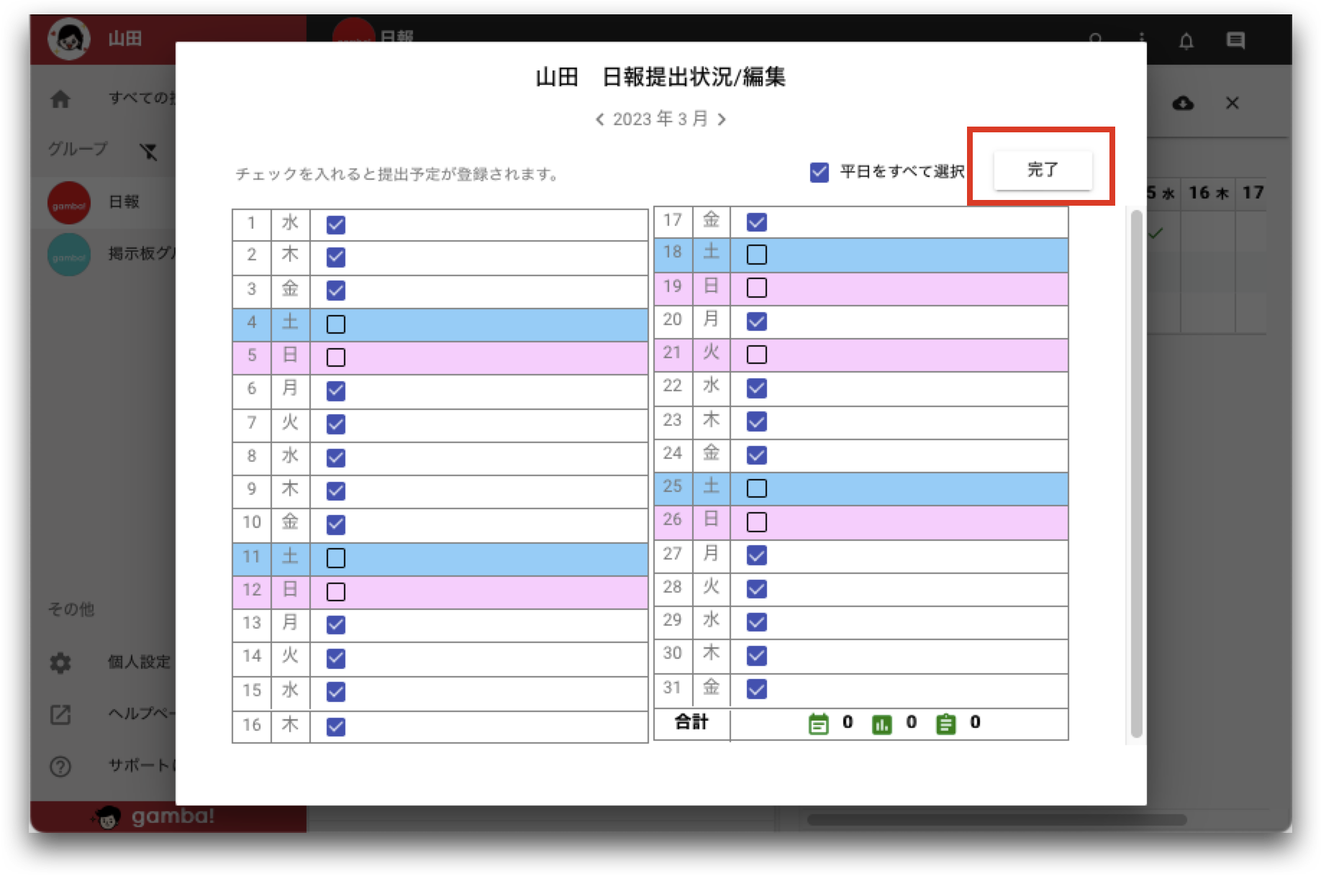This screenshot has height=876, width=1321.
Task: Check day 21 火 holiday checkbox
Action: (x=757, y=355)
